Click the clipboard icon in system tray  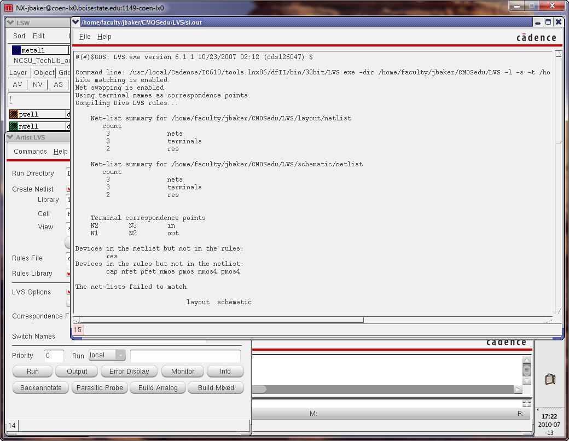[550, 379]
